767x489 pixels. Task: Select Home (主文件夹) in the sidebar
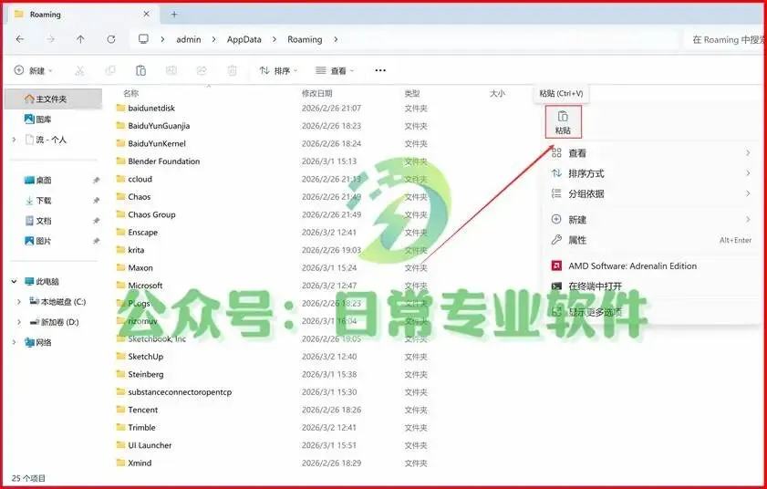click(53, 99)
